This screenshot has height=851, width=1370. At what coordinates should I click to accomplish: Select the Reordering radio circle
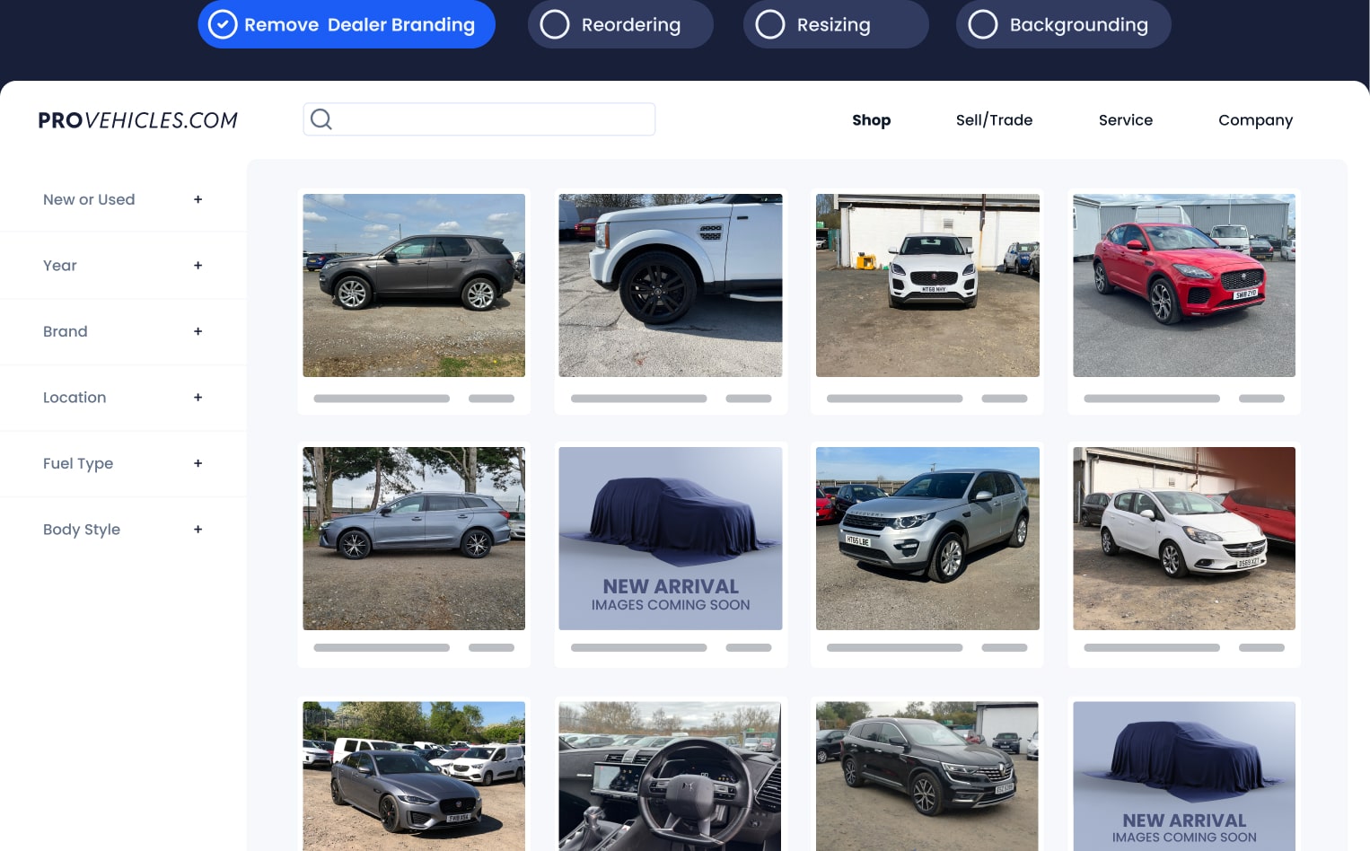click(555, 24)
